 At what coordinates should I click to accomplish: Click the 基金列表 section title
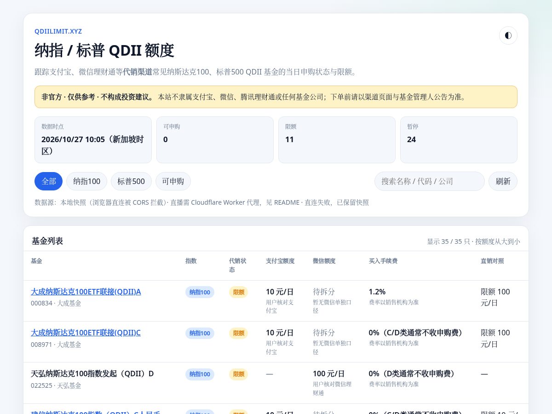point(47,241)
